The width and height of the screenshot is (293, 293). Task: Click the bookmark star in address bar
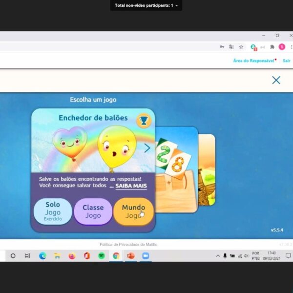click(x=241, y=47)
